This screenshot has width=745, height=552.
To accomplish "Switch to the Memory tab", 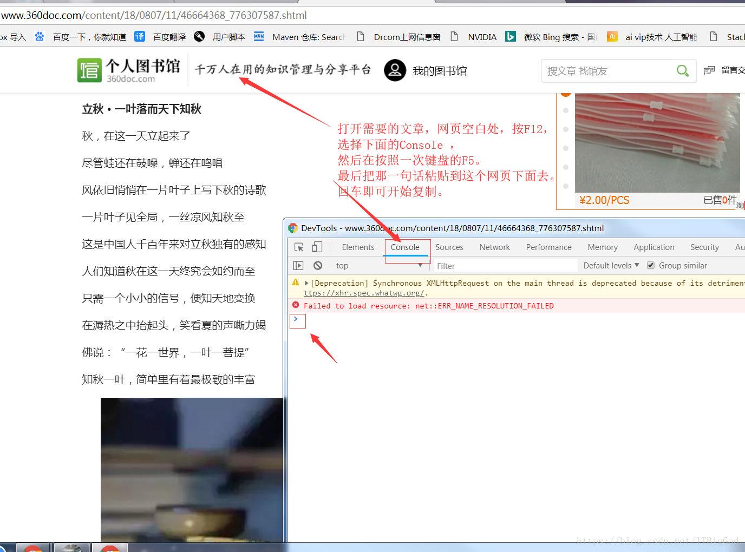I will pyautogui.click(x=603, y=247).
